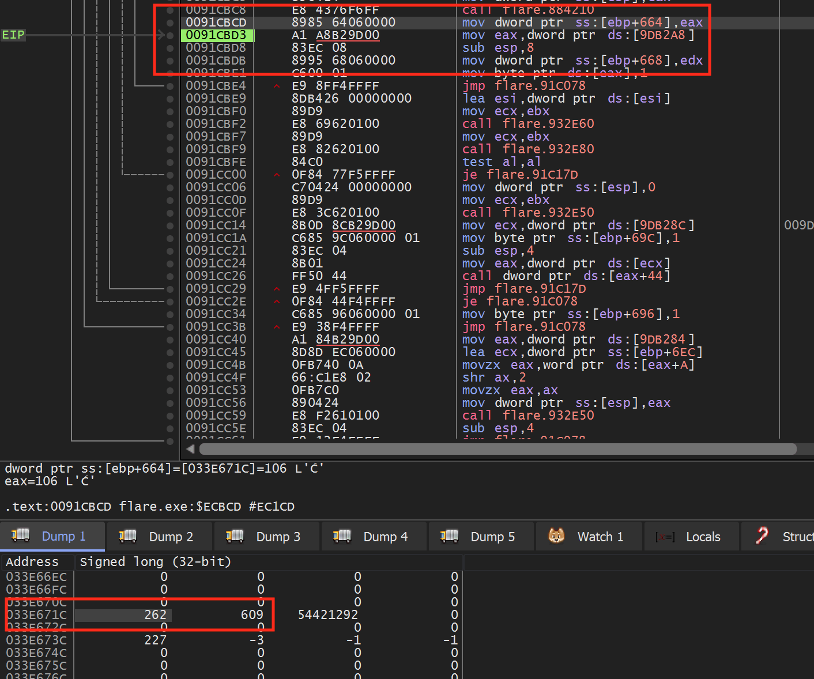Click the Dump 2 tab icon
The height and width of the screenshot is (679, 814).
coord(128,536)
